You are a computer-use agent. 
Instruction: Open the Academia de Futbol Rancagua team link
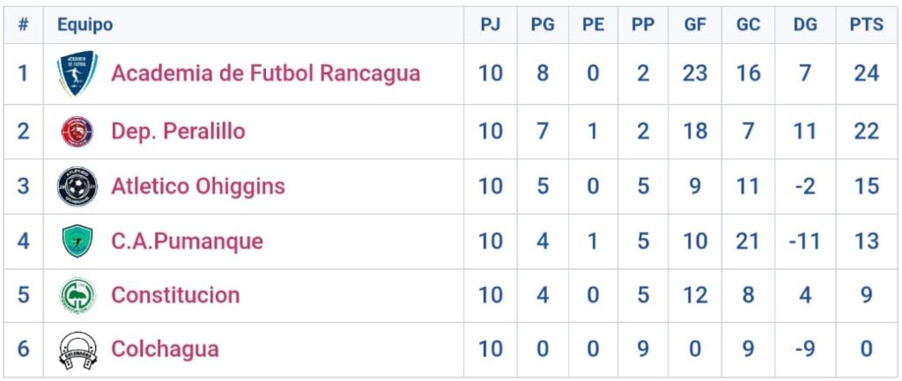pos(265,73)
